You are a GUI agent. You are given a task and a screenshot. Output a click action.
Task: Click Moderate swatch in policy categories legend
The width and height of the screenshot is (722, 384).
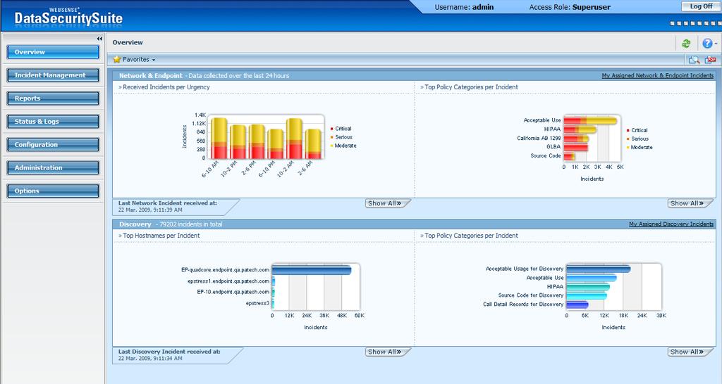click(x=628, y=148)
